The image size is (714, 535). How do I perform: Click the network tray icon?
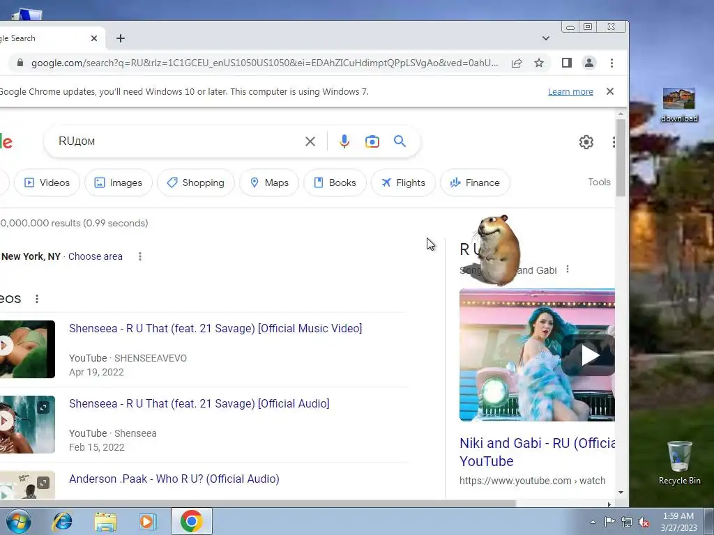coord(627,522)
